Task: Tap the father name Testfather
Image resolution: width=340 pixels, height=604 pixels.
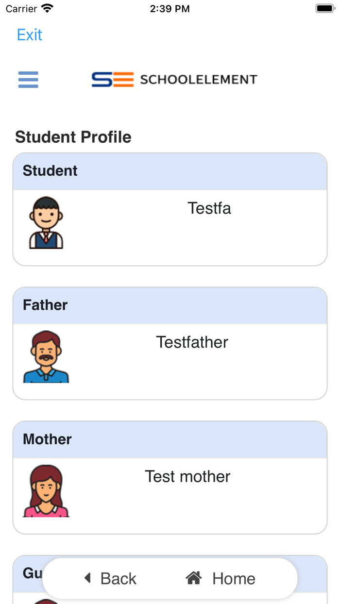Action: coord(192,342)
